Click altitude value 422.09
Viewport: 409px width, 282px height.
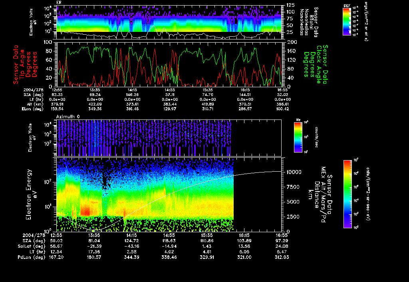[x=95, y=104]
